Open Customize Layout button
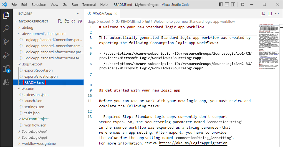Screen dimensions: 283x147 coord(242,4)
